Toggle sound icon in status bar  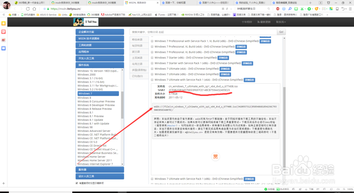point(338,189)
